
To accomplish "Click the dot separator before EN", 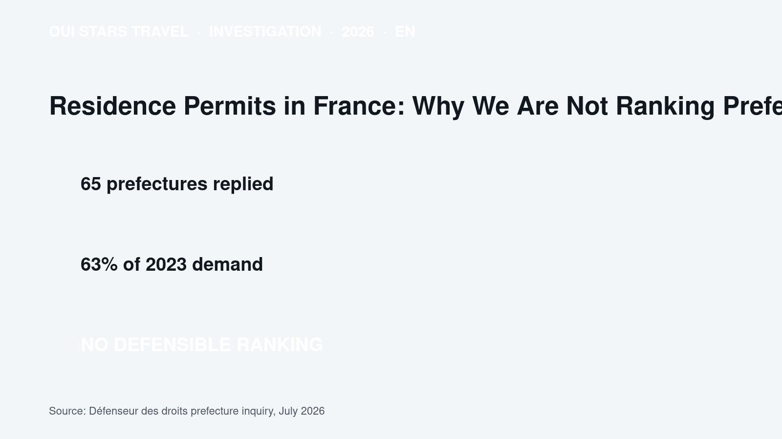I will coord(385,32).
